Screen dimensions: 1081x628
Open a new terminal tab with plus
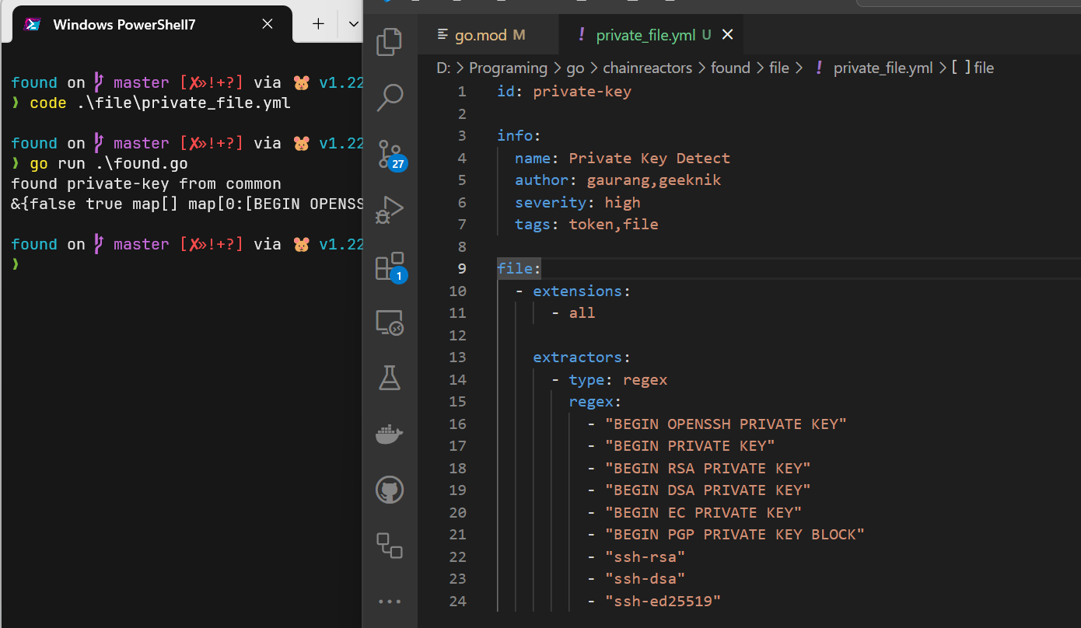point(318,24)
